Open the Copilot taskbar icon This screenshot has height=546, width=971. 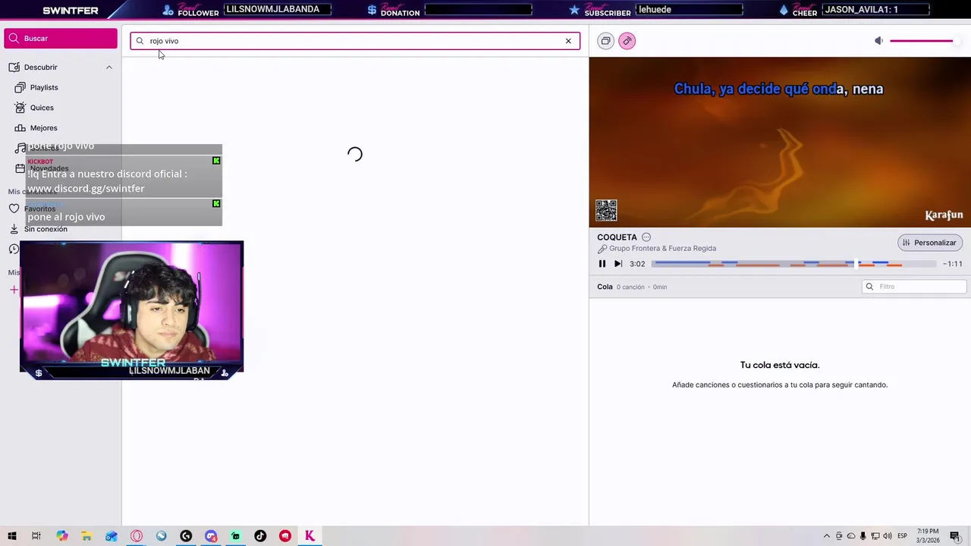tap(61, 536)
